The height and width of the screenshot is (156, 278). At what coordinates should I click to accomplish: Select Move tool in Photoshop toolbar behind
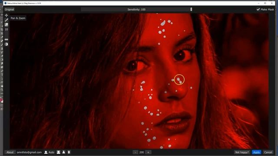(x=2, y=15)
